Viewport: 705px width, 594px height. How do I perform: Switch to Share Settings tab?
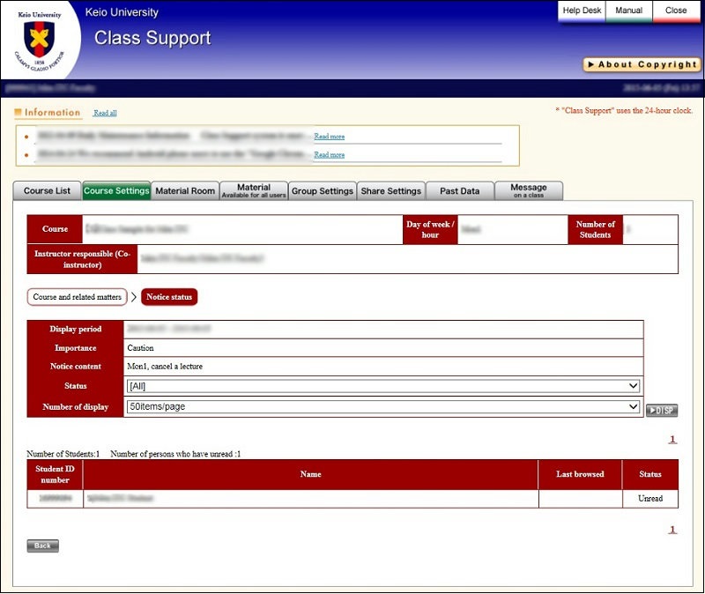tap(391, 191)
